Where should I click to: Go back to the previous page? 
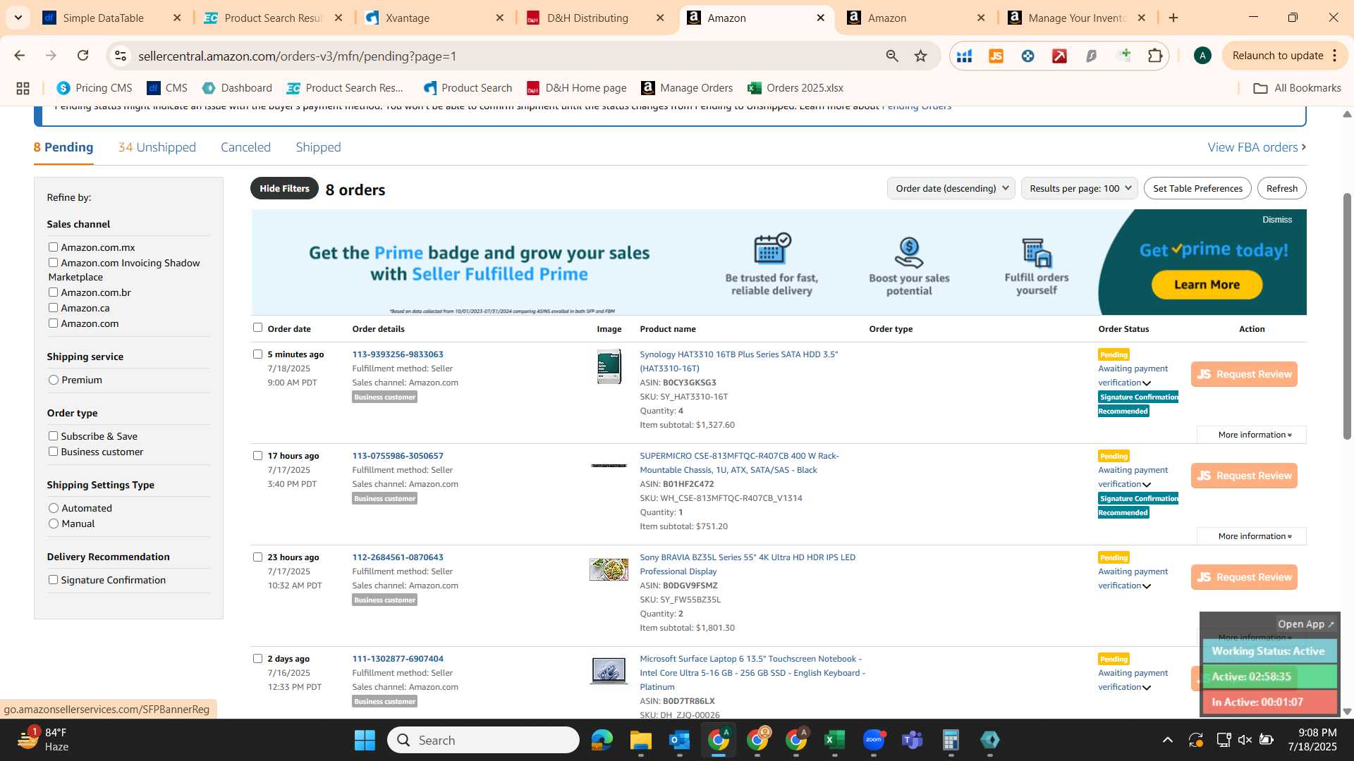20,56
